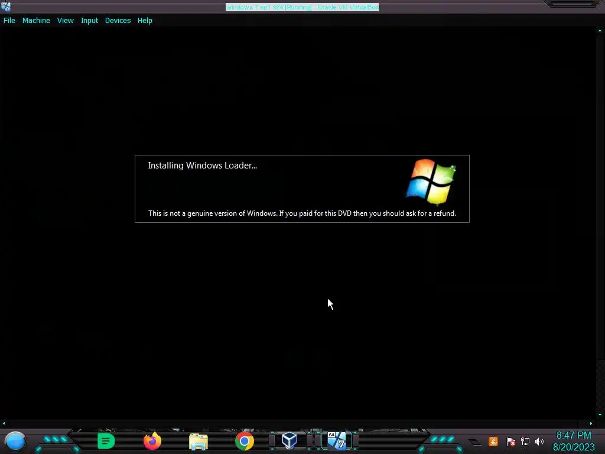Image resolution: width=605 pixels, height=454 pixels.
Task: Launch Google Chrome from the taskbar
Action: (x=244, y=441)
